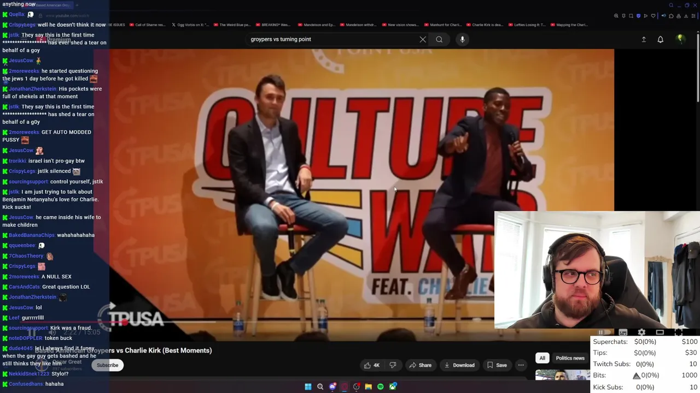
Task: Mute the video using the speaker icon
Action: click(x=52, y=332)
